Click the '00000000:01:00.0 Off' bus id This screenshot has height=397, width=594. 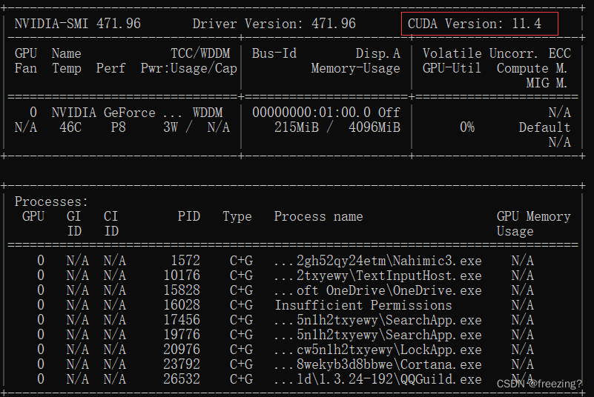(x=326, y=113)
